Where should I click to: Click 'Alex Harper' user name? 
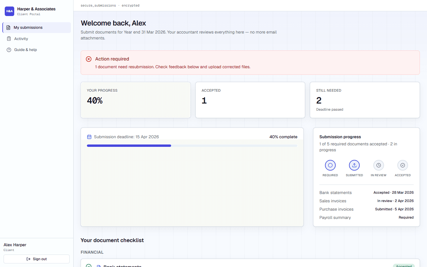coord(15,245)
